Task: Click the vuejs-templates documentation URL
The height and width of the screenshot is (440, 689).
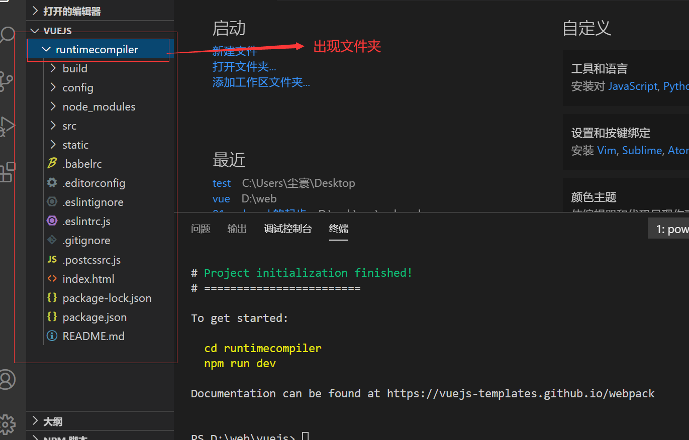Action: pyautogui.click(x=521, y=393)
